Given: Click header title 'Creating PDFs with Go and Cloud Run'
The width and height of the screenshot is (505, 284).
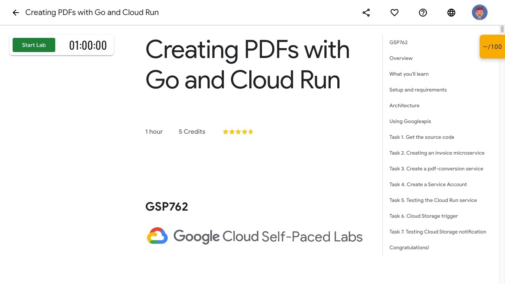Looking at the screenshot, I should coord(92,12).
